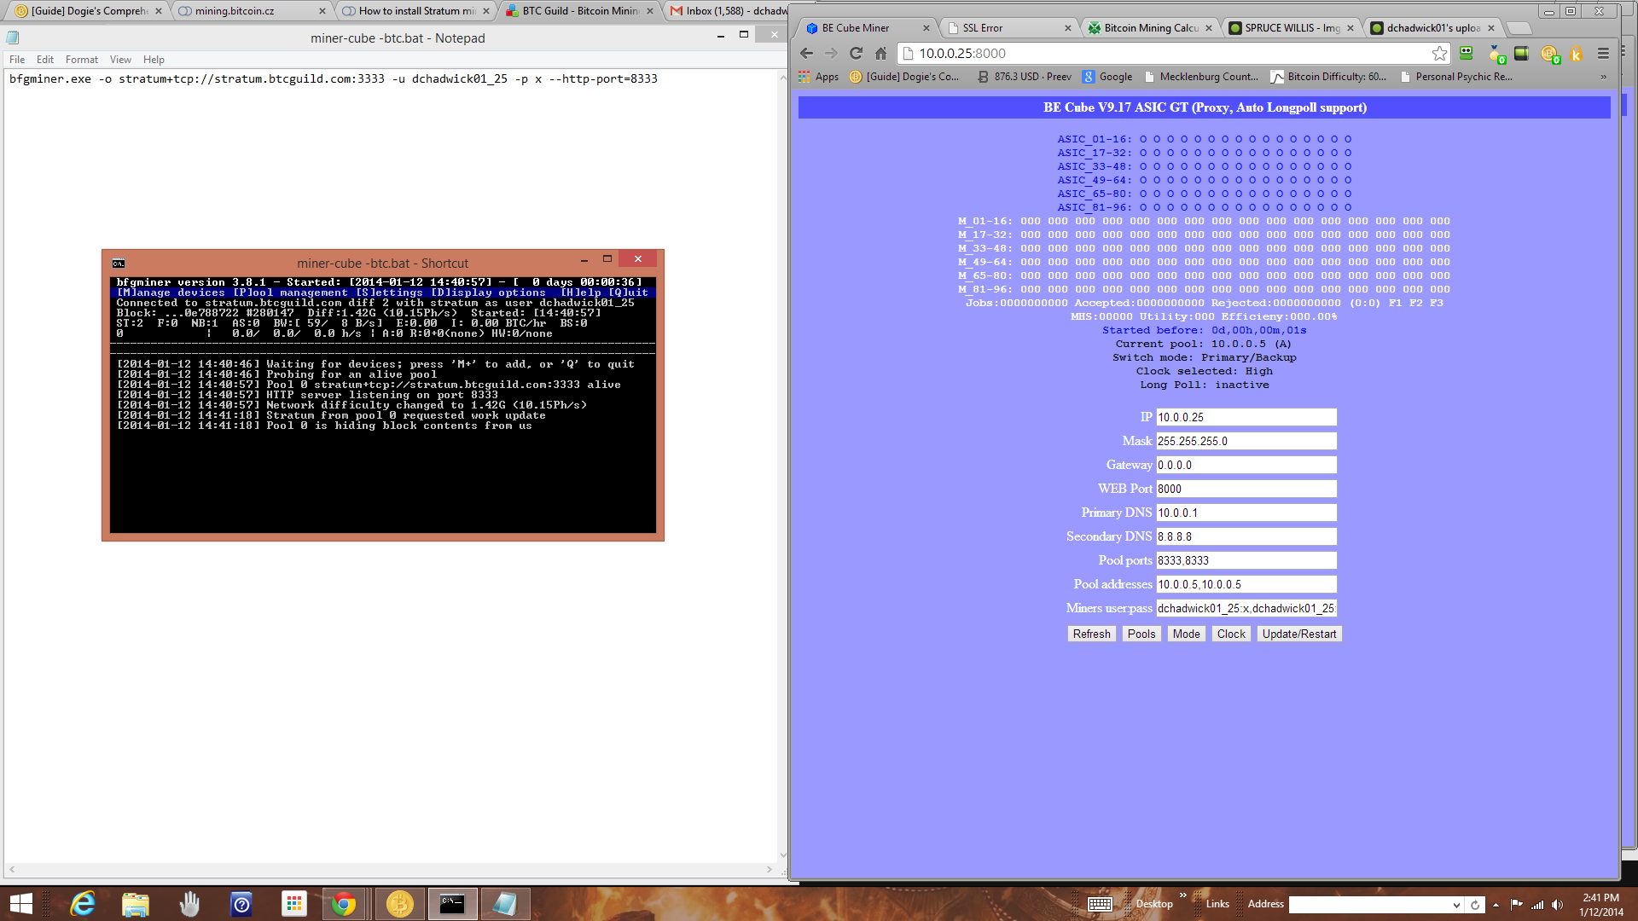Click the Notepad horizontal scrollbar right arrow

coord(770,870)
